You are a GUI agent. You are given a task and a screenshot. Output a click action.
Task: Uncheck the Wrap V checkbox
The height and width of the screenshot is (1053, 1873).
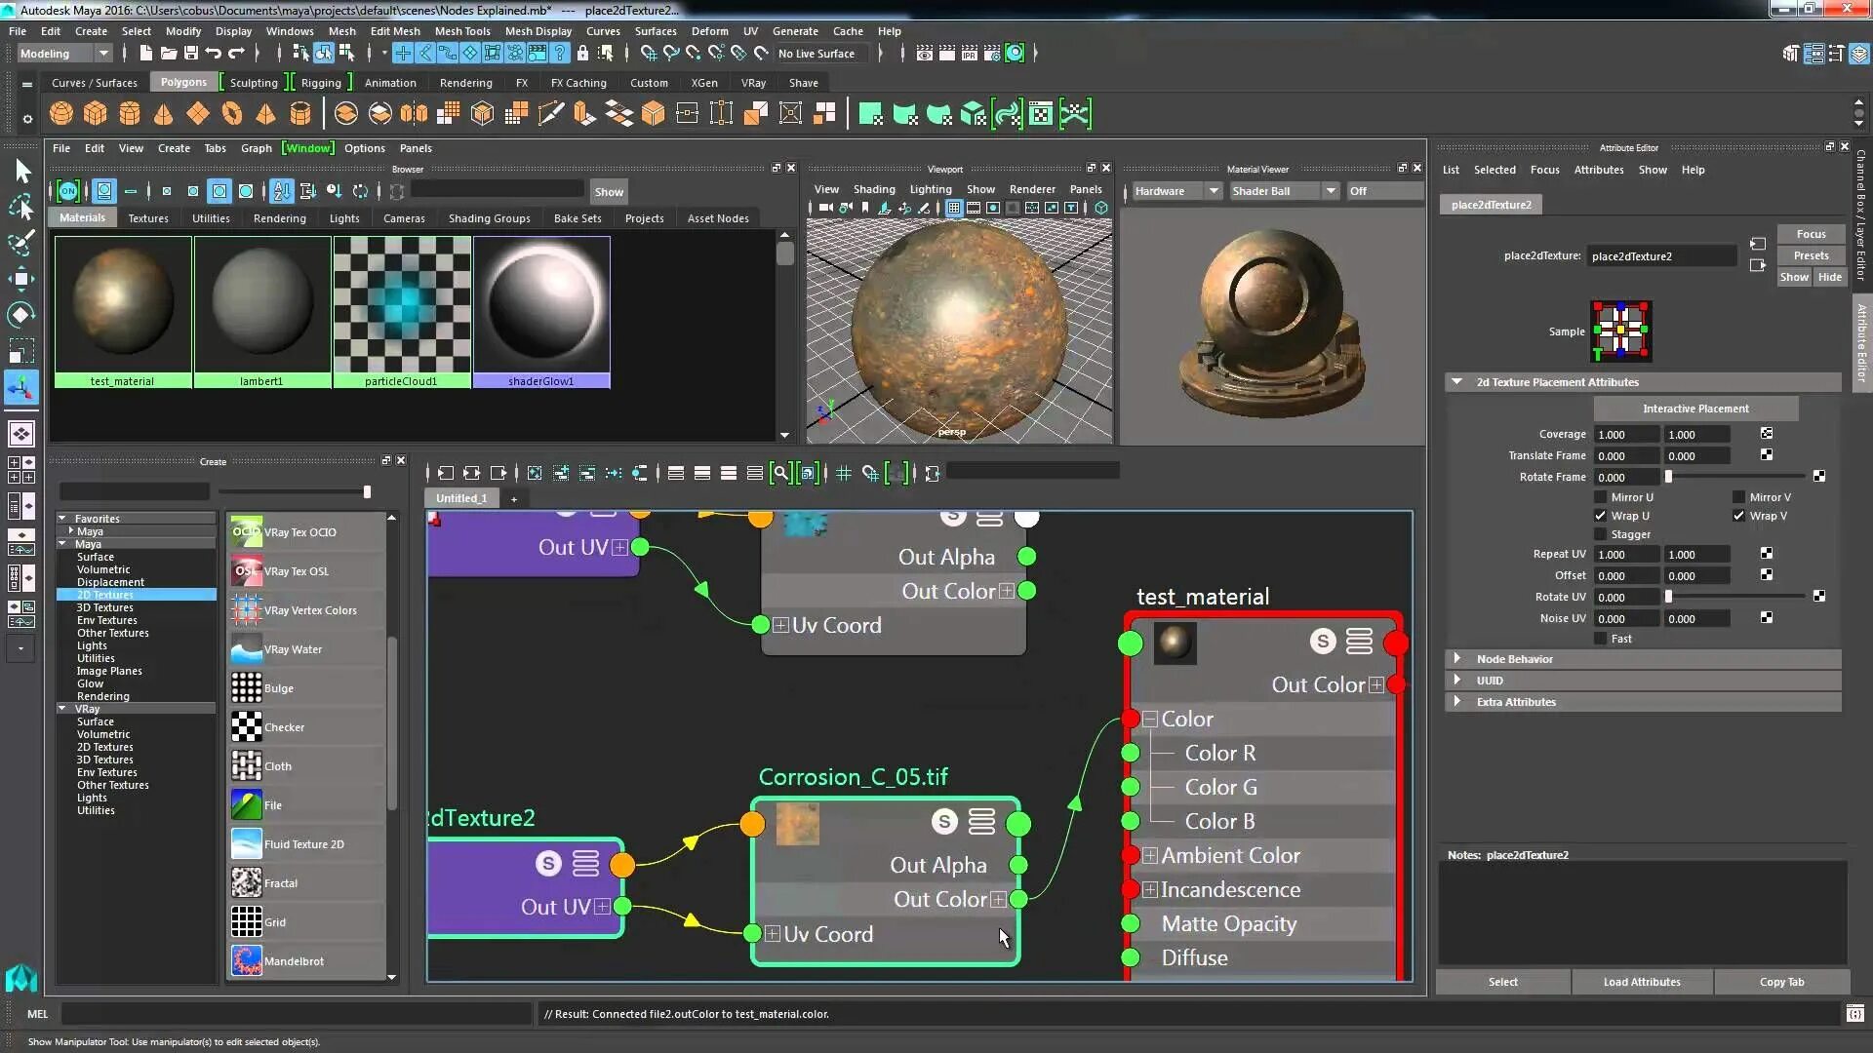pyautogui.click(x=1738, y=516)
